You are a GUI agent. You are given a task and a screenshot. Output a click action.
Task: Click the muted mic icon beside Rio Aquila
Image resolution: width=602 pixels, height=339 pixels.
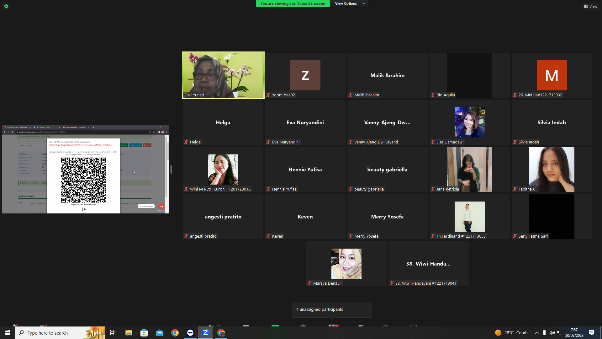click(x=433, y=95)
